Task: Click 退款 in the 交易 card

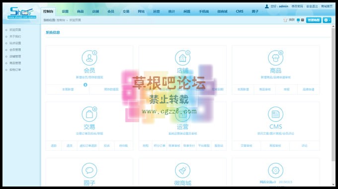Action: tap(54, 146)
